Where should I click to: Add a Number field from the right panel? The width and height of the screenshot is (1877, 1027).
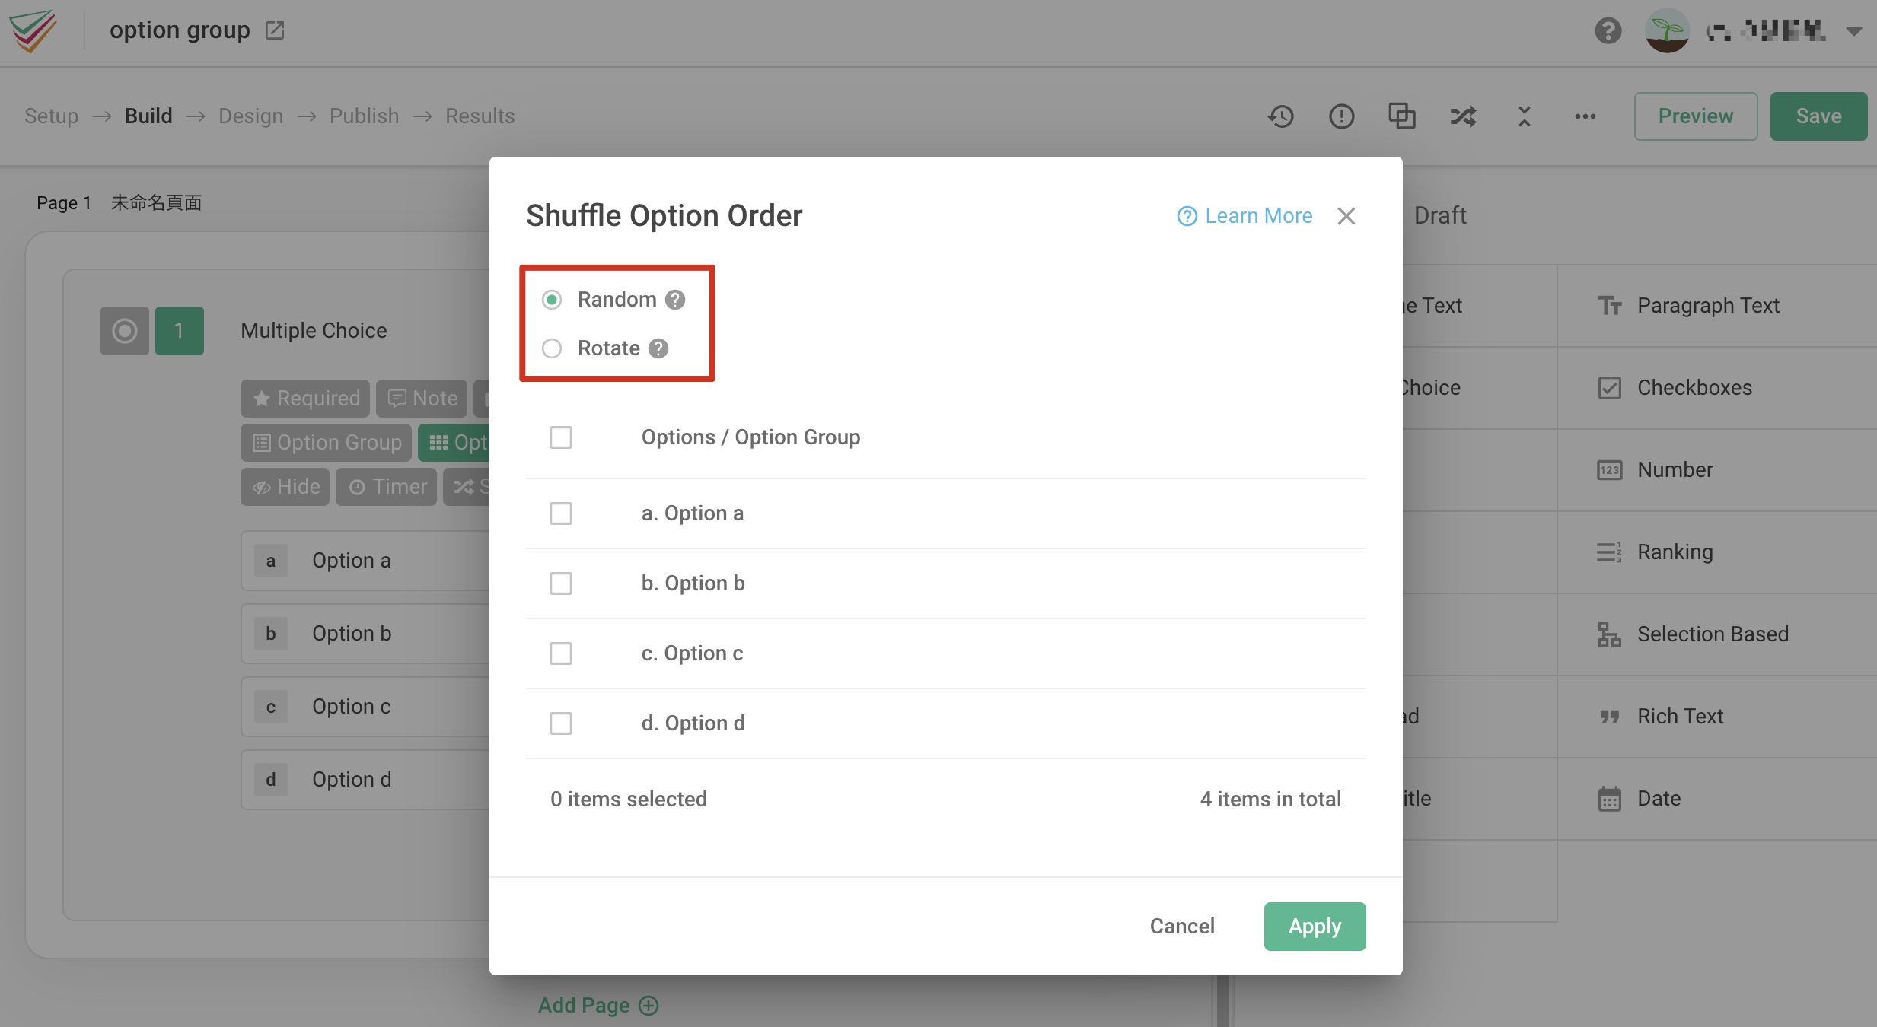pos(1674,469)
